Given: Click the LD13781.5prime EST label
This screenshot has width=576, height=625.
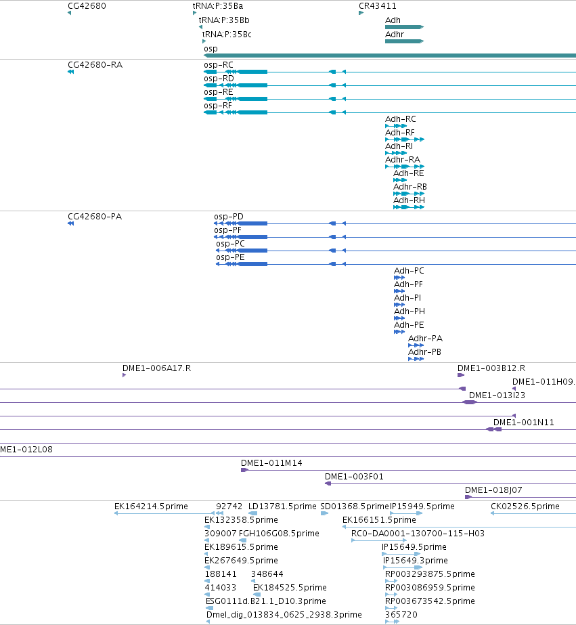Looking at the screenshot, I should pos(282,507).
